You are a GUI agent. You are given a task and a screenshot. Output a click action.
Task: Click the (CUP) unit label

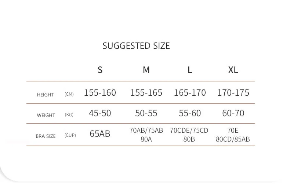click(70, 135)
